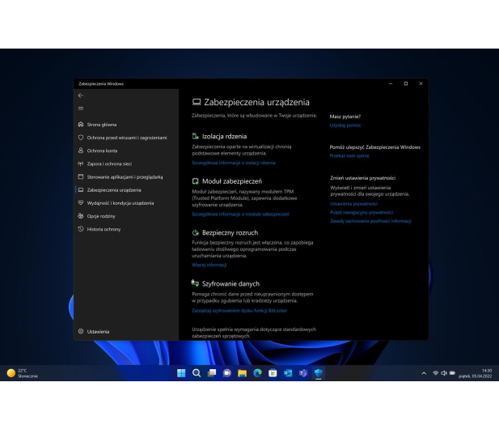Open Ochrona przed wirusami i zagrożeniami
This screenshot has width=499, height=429.
(x=126, y=138)
